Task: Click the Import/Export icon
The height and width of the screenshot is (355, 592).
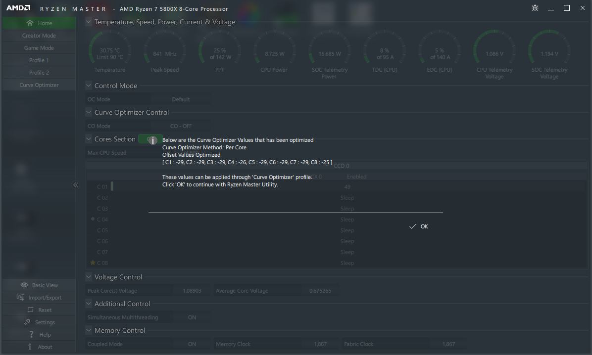Action: pyautogui.click(x=20, y=297)
